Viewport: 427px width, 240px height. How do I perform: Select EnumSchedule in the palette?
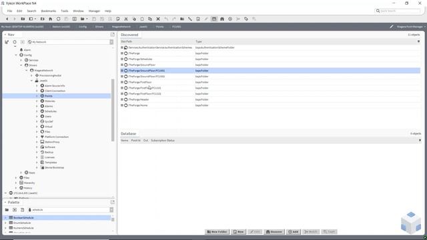[x=22, y=223]
